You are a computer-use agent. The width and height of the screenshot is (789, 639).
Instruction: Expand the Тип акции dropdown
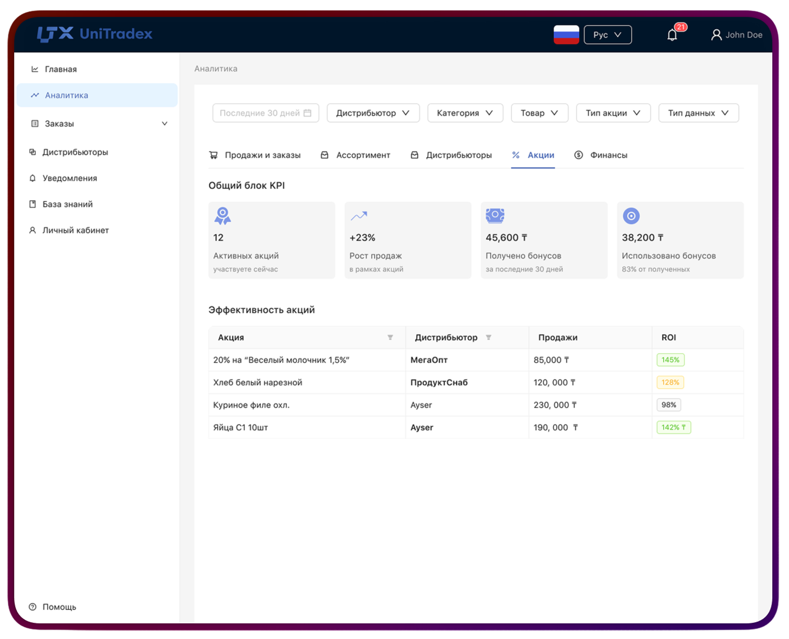(613, 113)
